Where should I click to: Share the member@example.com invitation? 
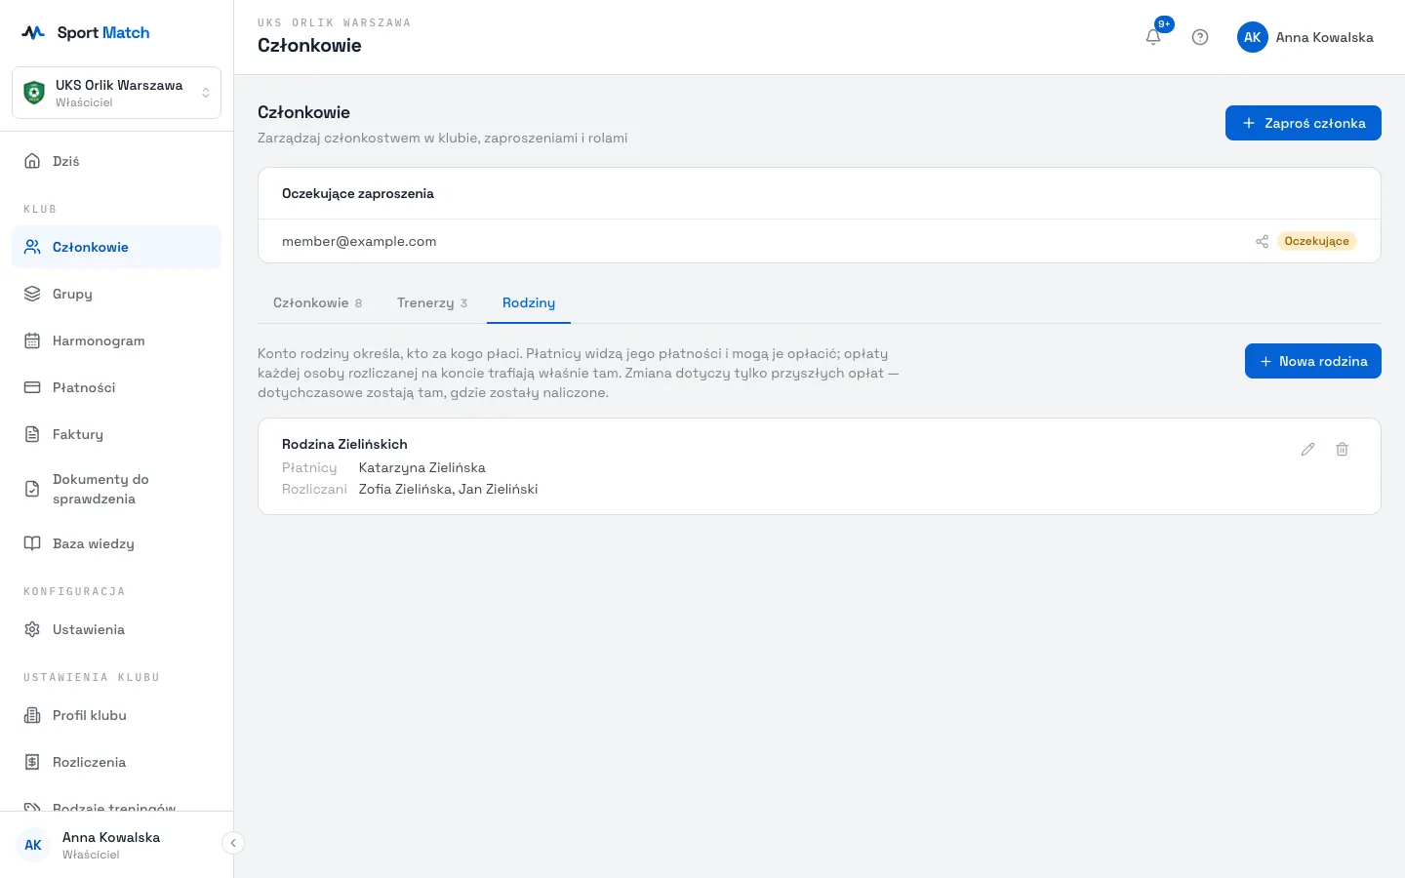[x=1262, y=241]
